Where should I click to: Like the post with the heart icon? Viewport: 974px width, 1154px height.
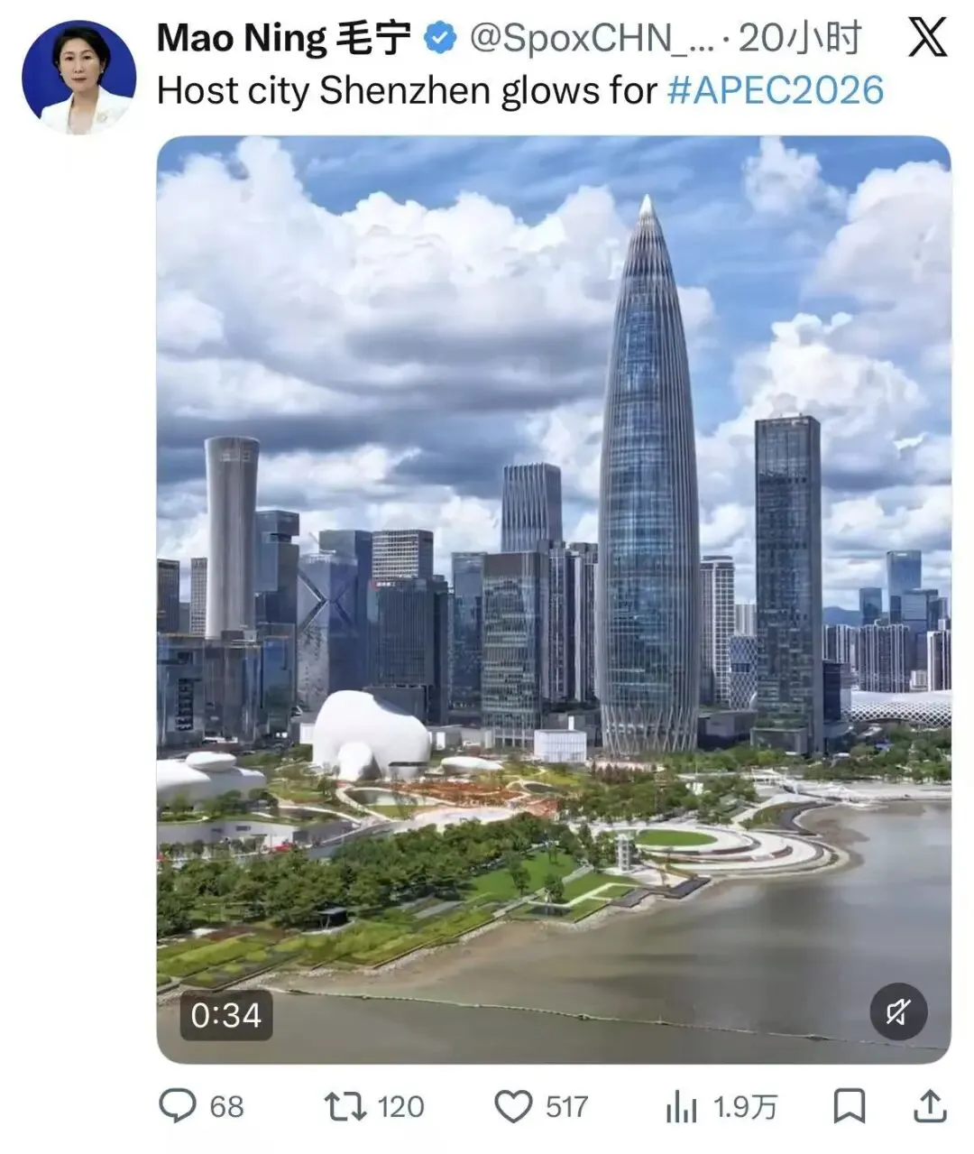click(x=514, y=1107)
